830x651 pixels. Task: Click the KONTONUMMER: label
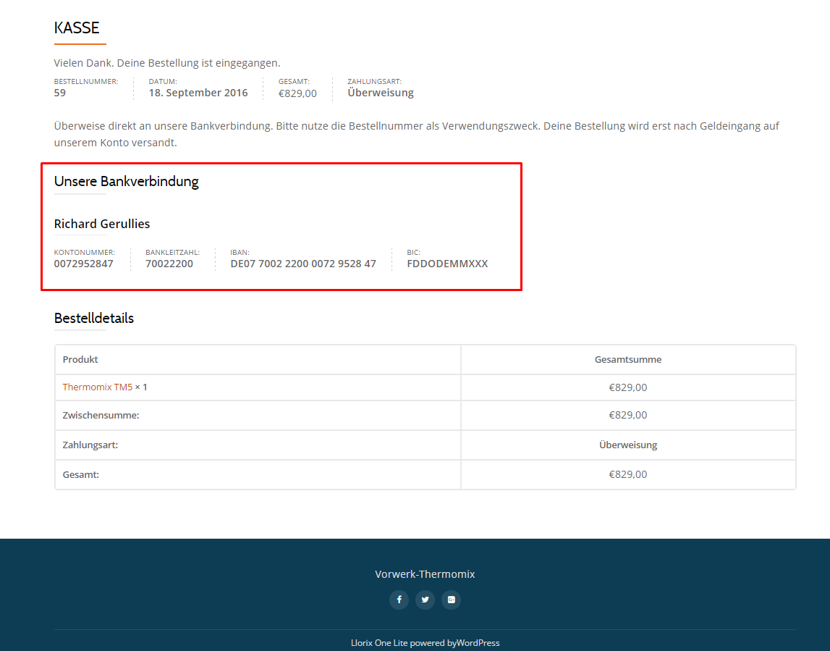85,253
